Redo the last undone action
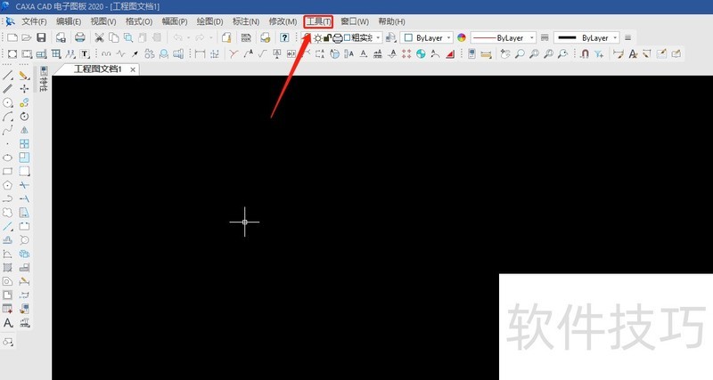Image resolution: width=713 pixels, height=380 pixels. 200,37
